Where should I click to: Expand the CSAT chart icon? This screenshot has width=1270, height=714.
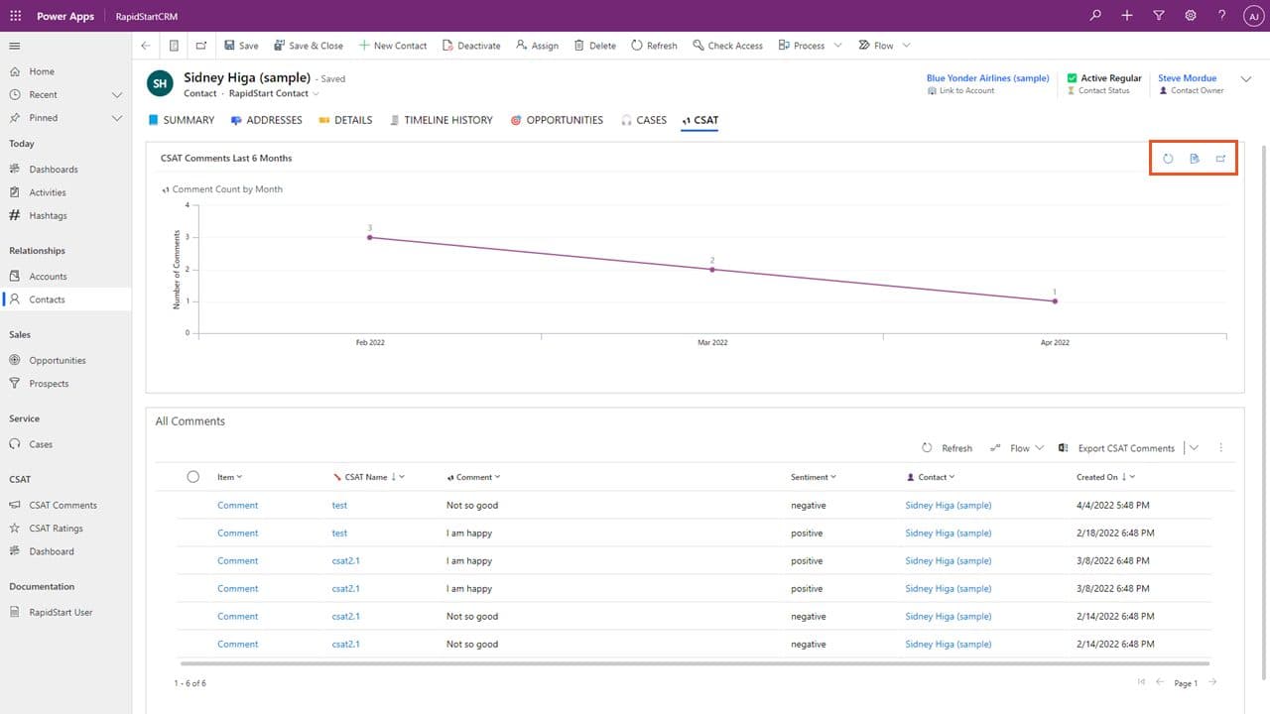tap(1221, 159)
